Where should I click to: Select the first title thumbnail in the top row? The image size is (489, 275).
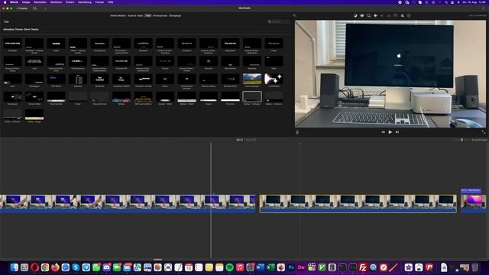click(12, 44)
